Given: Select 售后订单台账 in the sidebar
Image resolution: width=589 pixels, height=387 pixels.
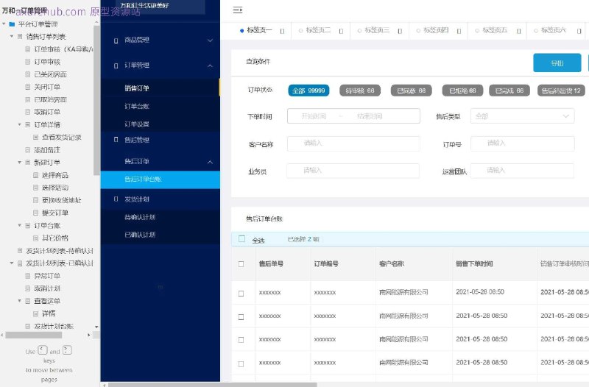Looking at the screenshot, I should coord(160,180).
